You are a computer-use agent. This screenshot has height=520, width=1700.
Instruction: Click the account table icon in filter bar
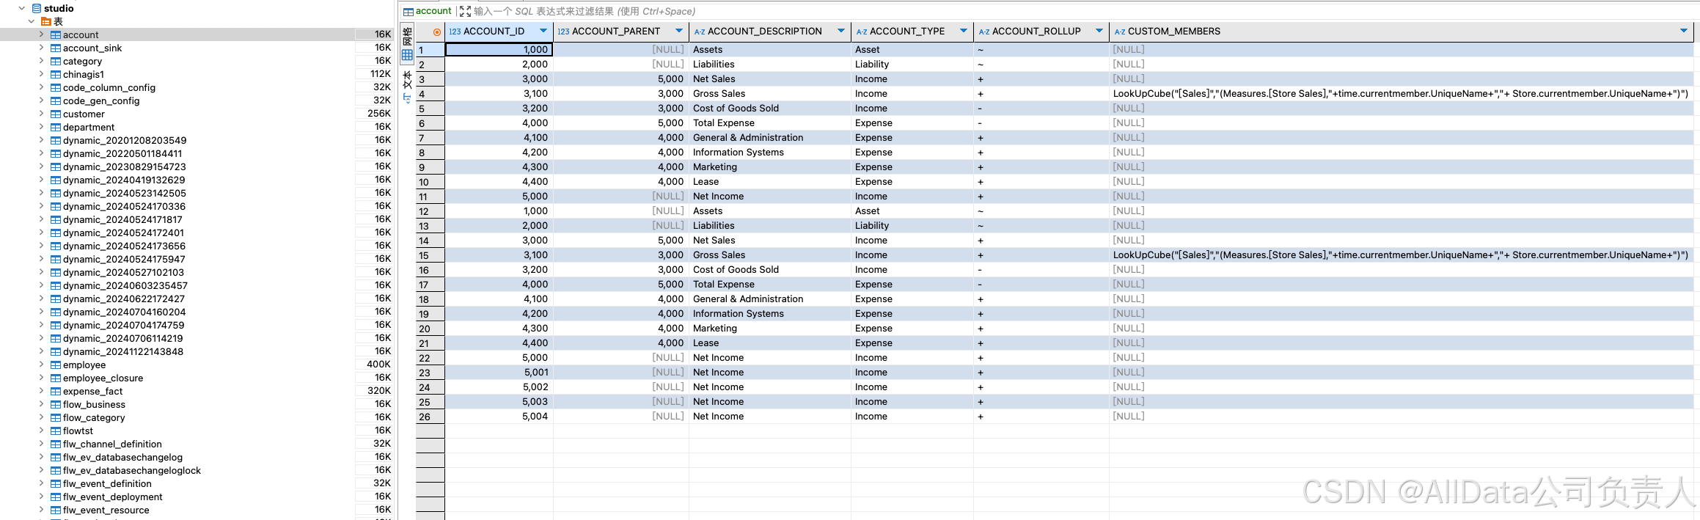(408, 11)
